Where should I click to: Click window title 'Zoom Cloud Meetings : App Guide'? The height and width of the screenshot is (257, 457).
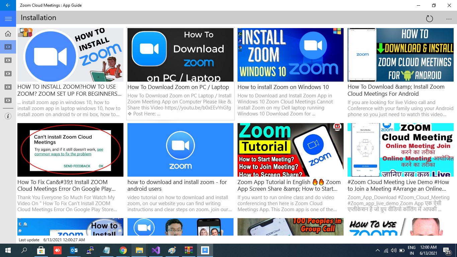pyautogui.click(x=51, y=5)
